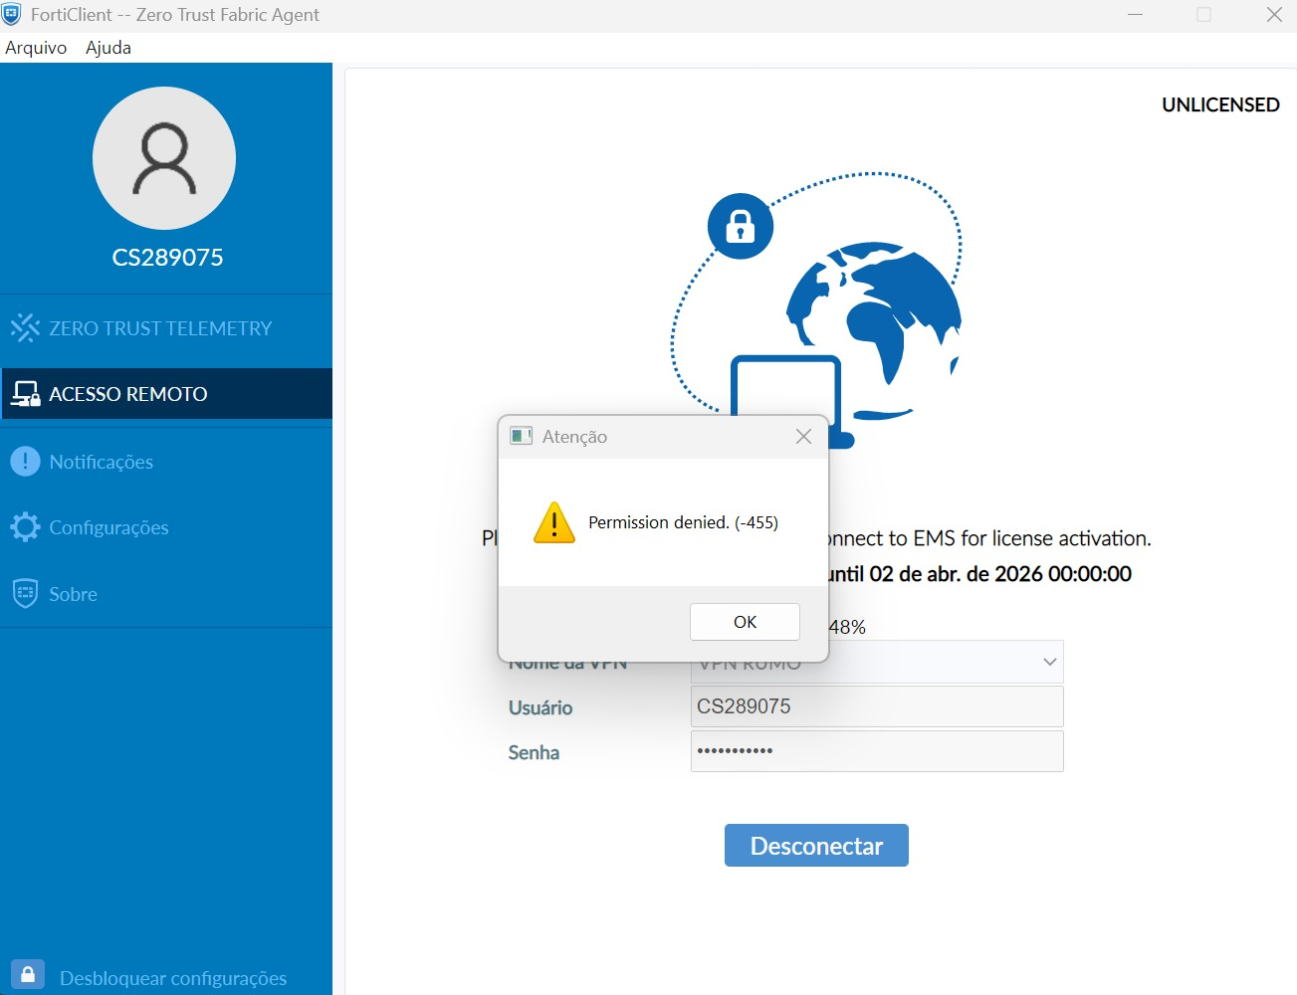Click the CS289075 username under the avatar

[167, 258]
